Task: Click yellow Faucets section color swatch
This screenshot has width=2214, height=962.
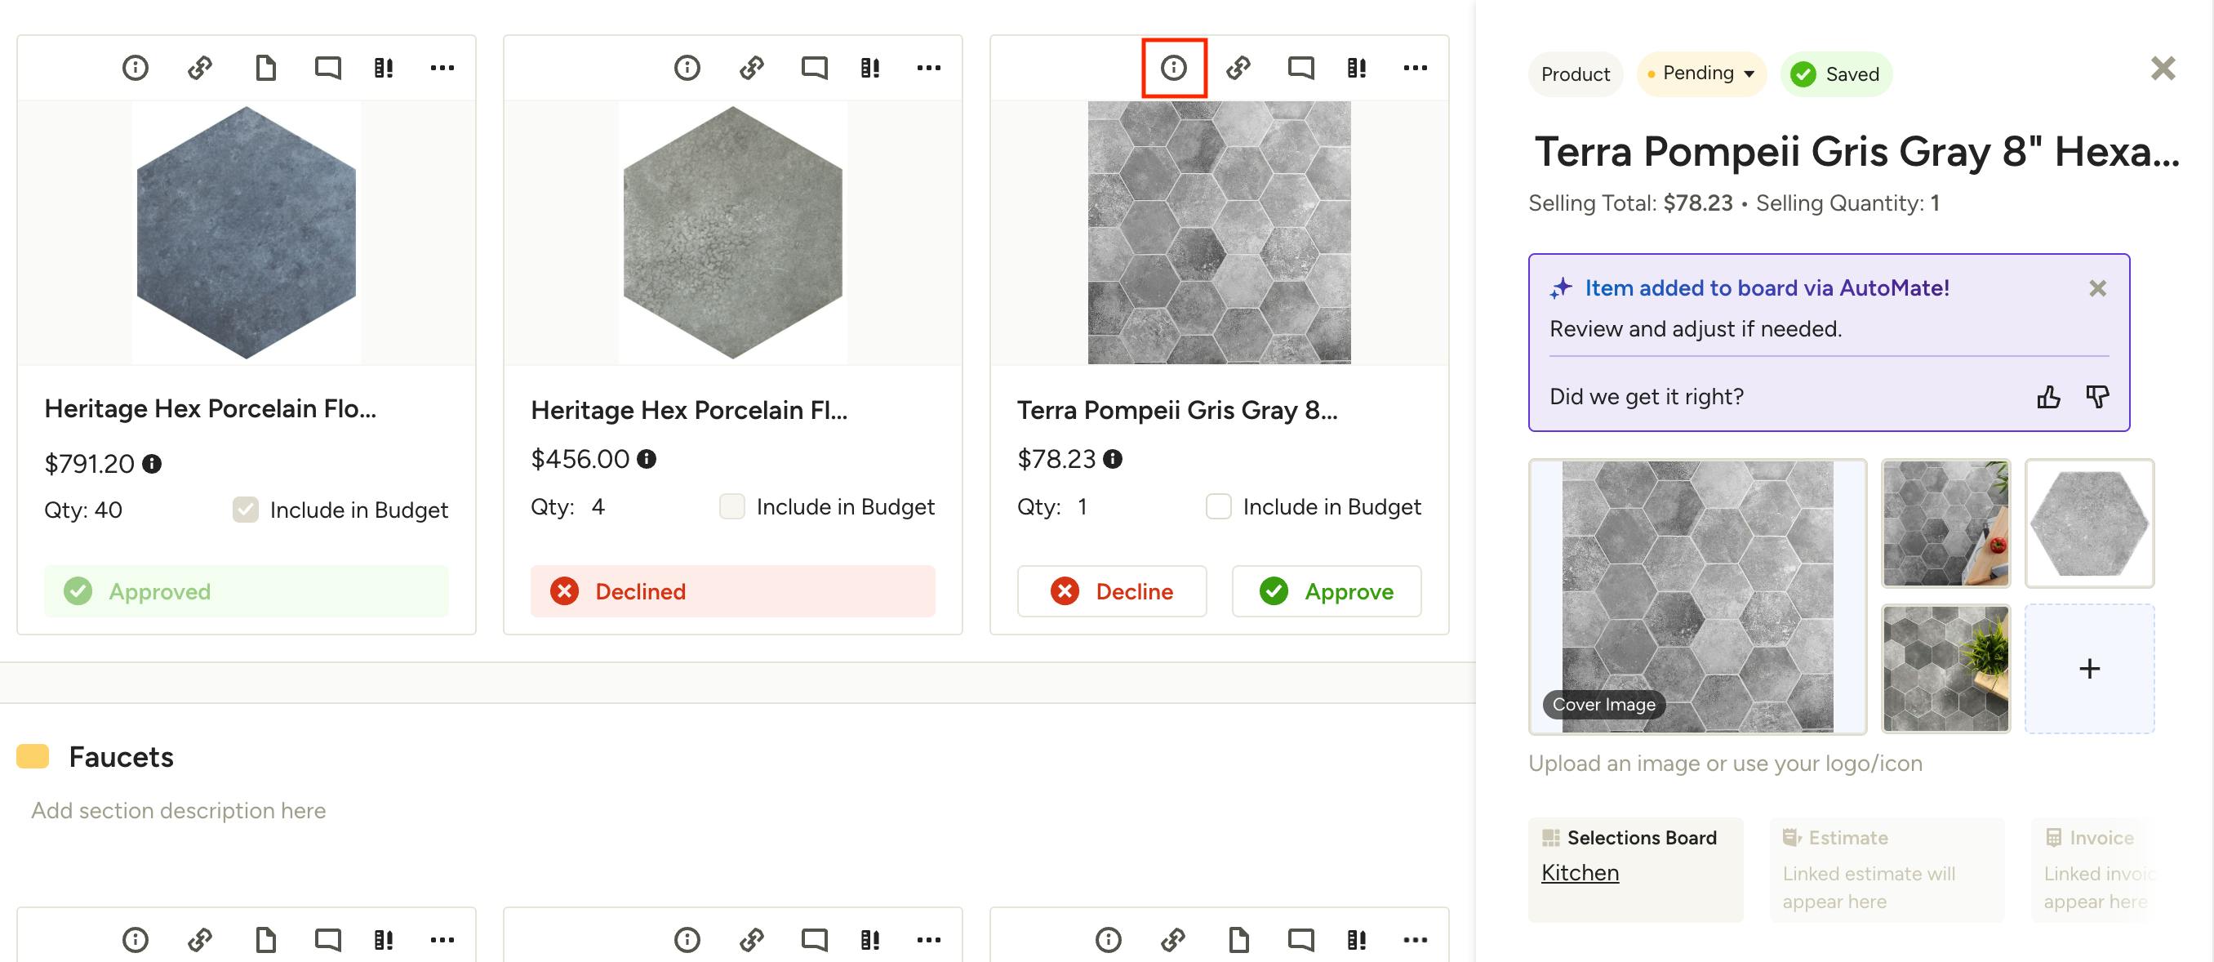Action: [x=33, y=756]
